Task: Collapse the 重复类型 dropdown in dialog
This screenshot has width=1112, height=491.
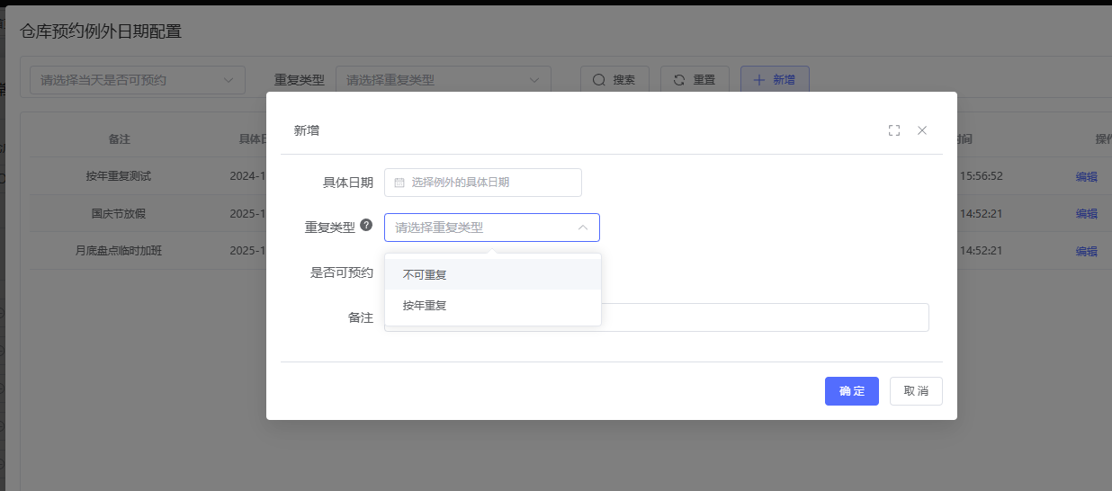Action: [582, 228]
